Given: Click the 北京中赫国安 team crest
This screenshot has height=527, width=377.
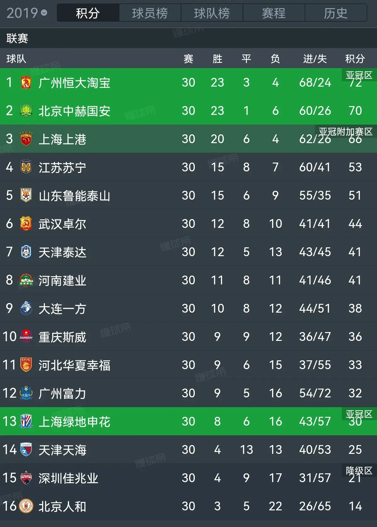Looking at the screenshot, I should (x=26, y=111).
